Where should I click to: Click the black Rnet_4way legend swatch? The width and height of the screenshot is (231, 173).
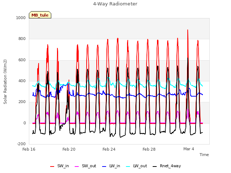(155, 167)
